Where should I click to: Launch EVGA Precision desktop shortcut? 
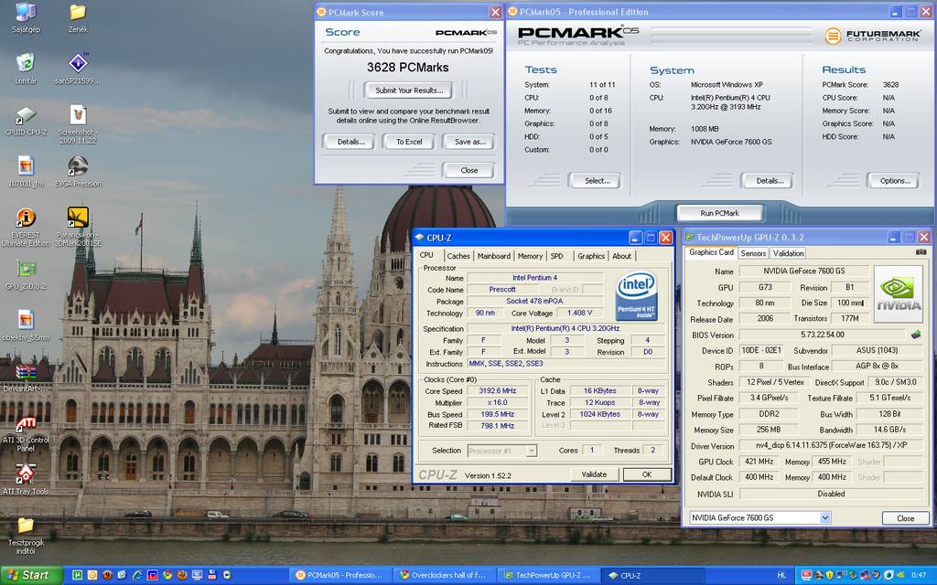[78, 172]
